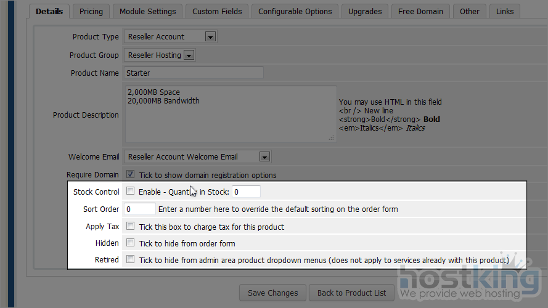Tick the Retired checkbox
Viewport: 548px width, 308px height.
click(x=131, y=260)
